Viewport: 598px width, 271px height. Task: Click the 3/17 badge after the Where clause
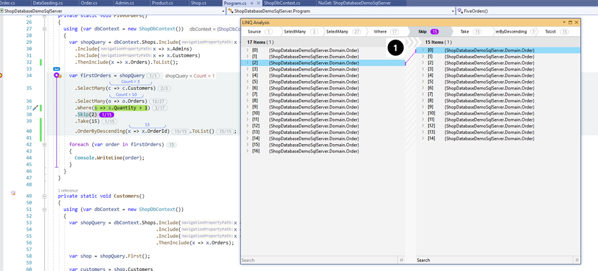coord(159,109)
